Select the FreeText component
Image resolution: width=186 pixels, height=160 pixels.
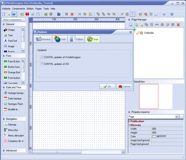tap(12, 41)
